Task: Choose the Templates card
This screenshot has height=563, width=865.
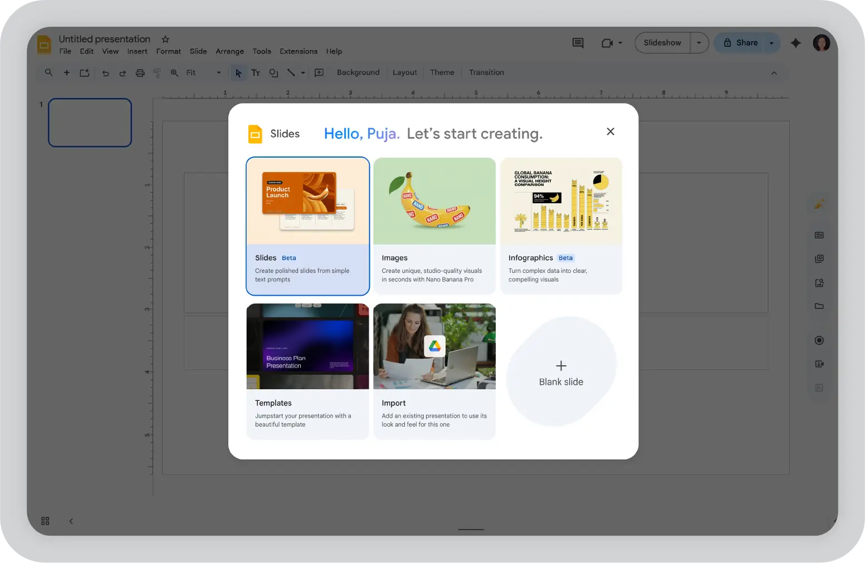Action: click(x=307, y=371)
